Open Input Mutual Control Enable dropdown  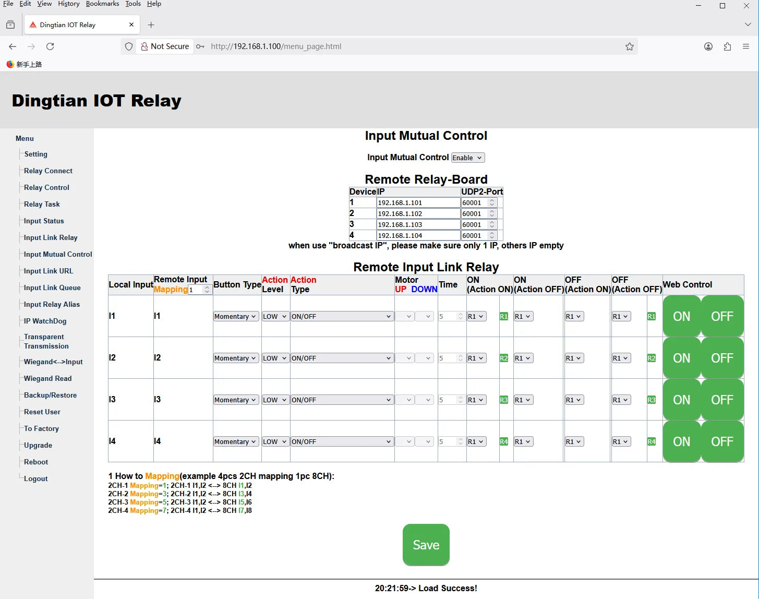(468, 158)
